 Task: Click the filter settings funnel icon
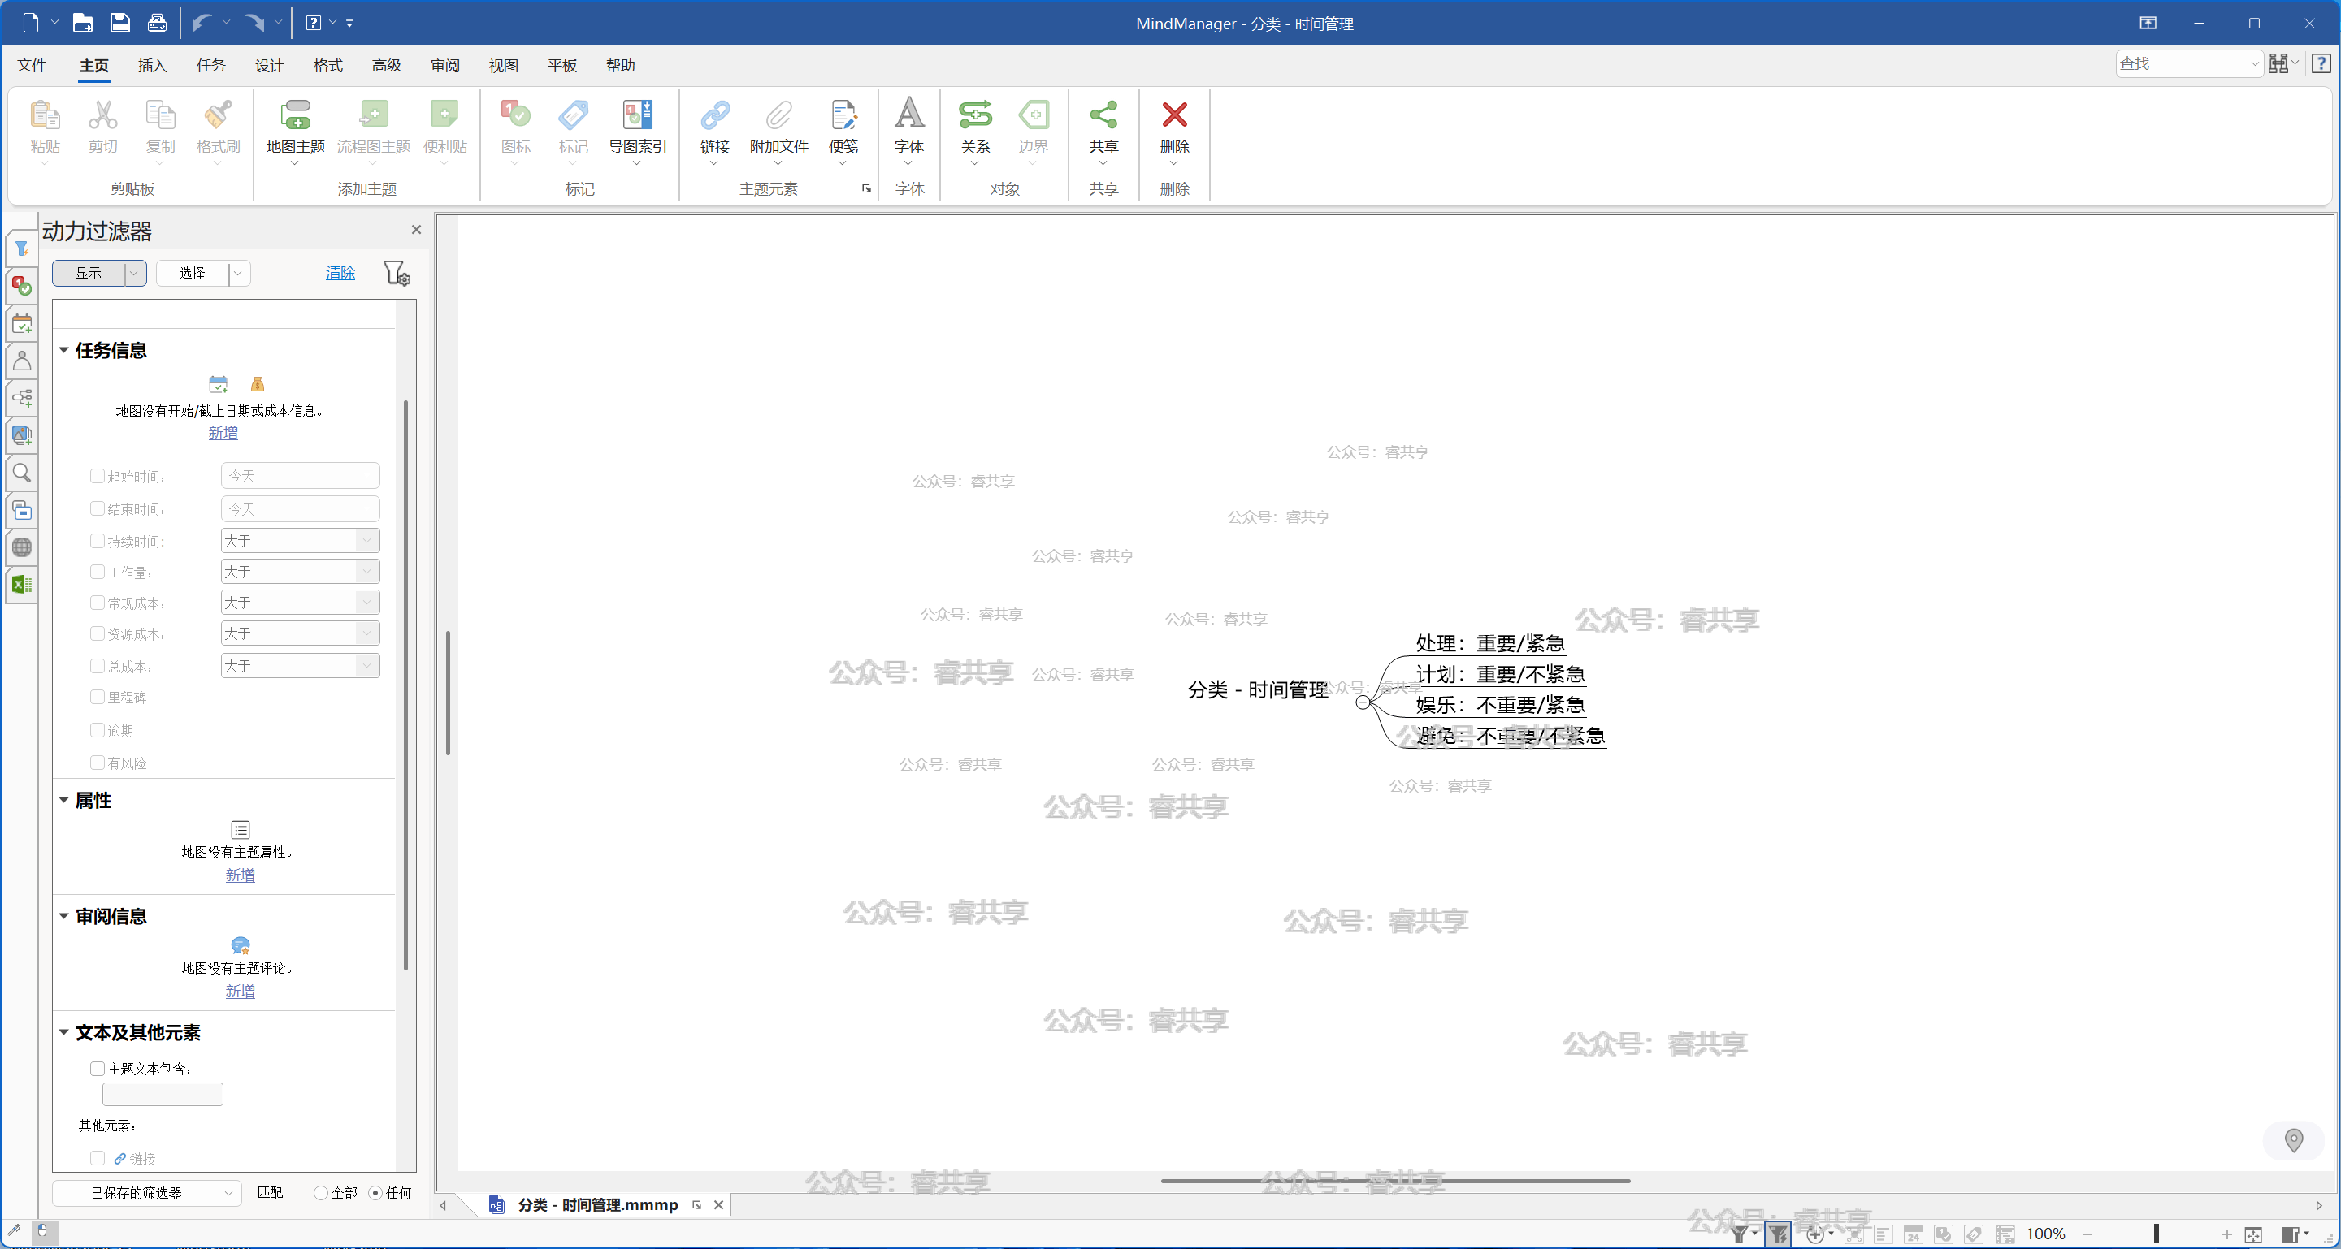[397, 274]
